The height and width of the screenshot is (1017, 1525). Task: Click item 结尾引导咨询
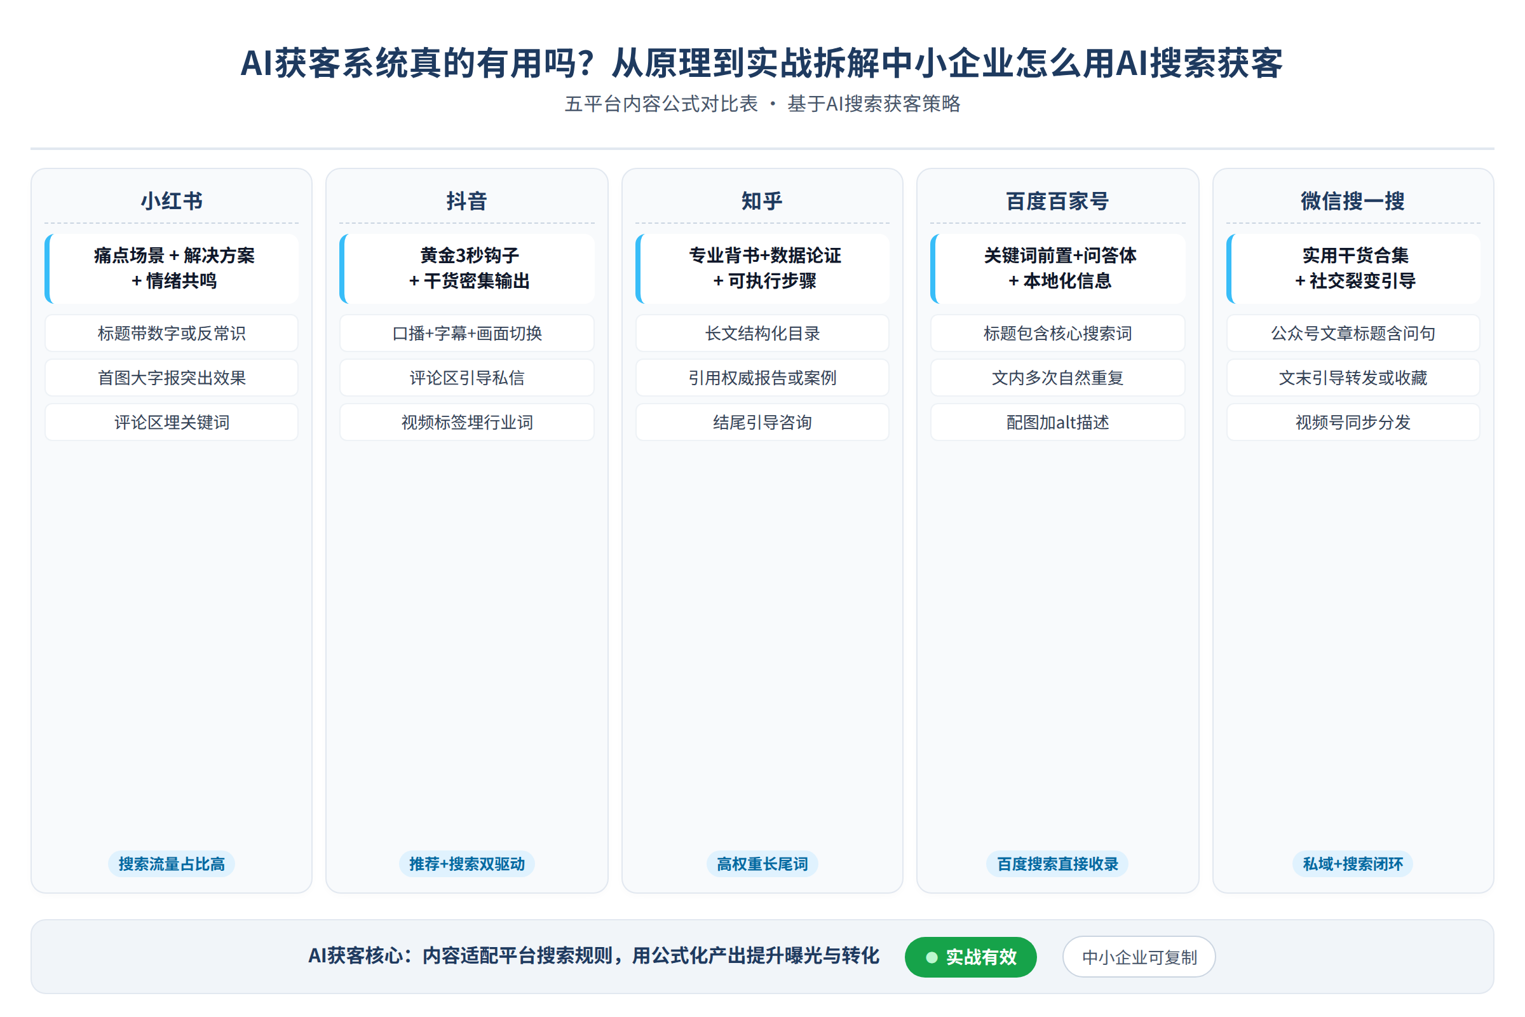762,422
